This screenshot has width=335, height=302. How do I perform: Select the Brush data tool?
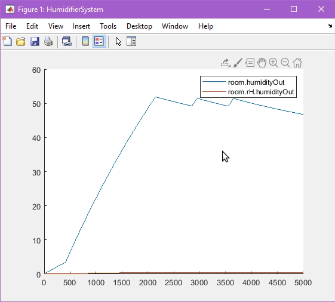point(238,63)
